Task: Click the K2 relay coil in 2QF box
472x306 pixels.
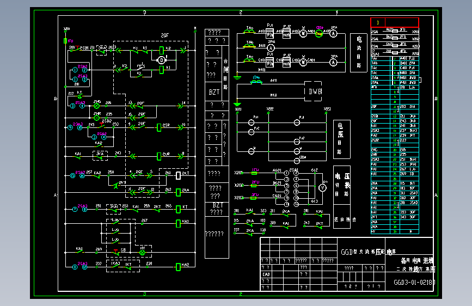Action: pyautogui.click(x=162, y=50)
